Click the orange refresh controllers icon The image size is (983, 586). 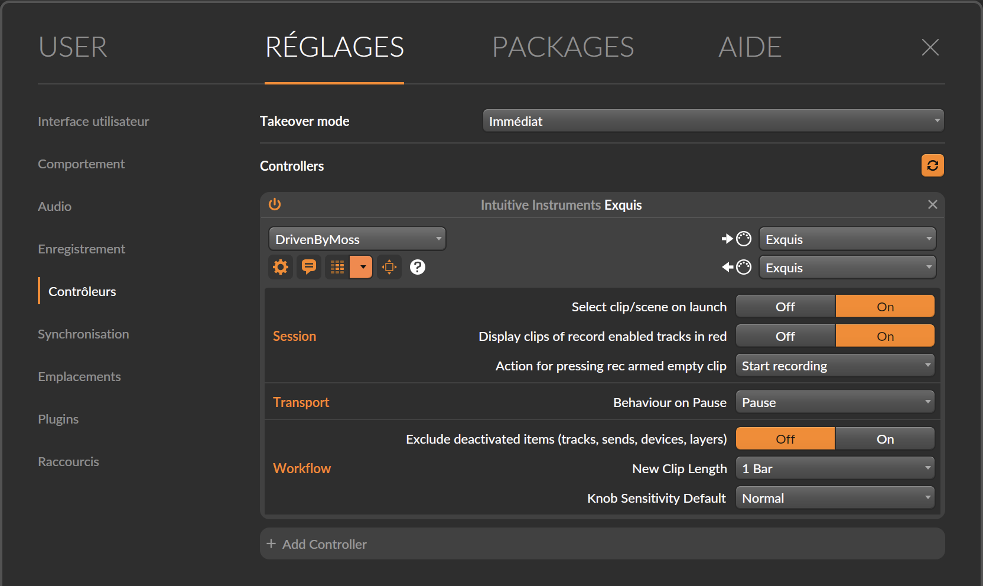click(933, 165)
